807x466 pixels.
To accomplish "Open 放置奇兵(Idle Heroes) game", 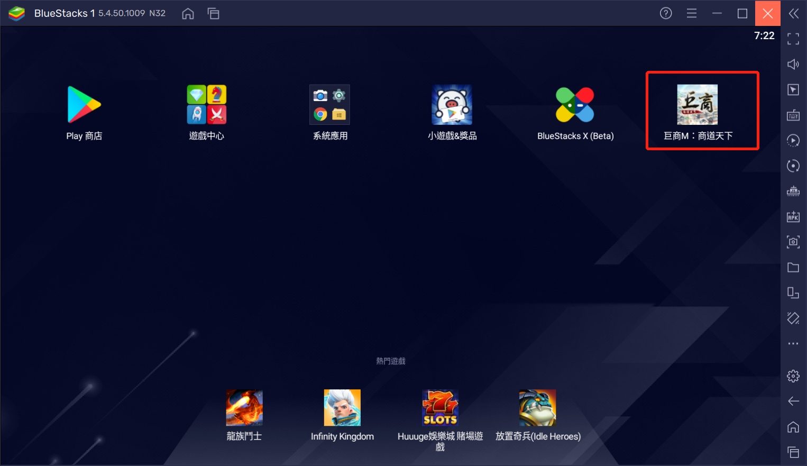I will (538, 408).
